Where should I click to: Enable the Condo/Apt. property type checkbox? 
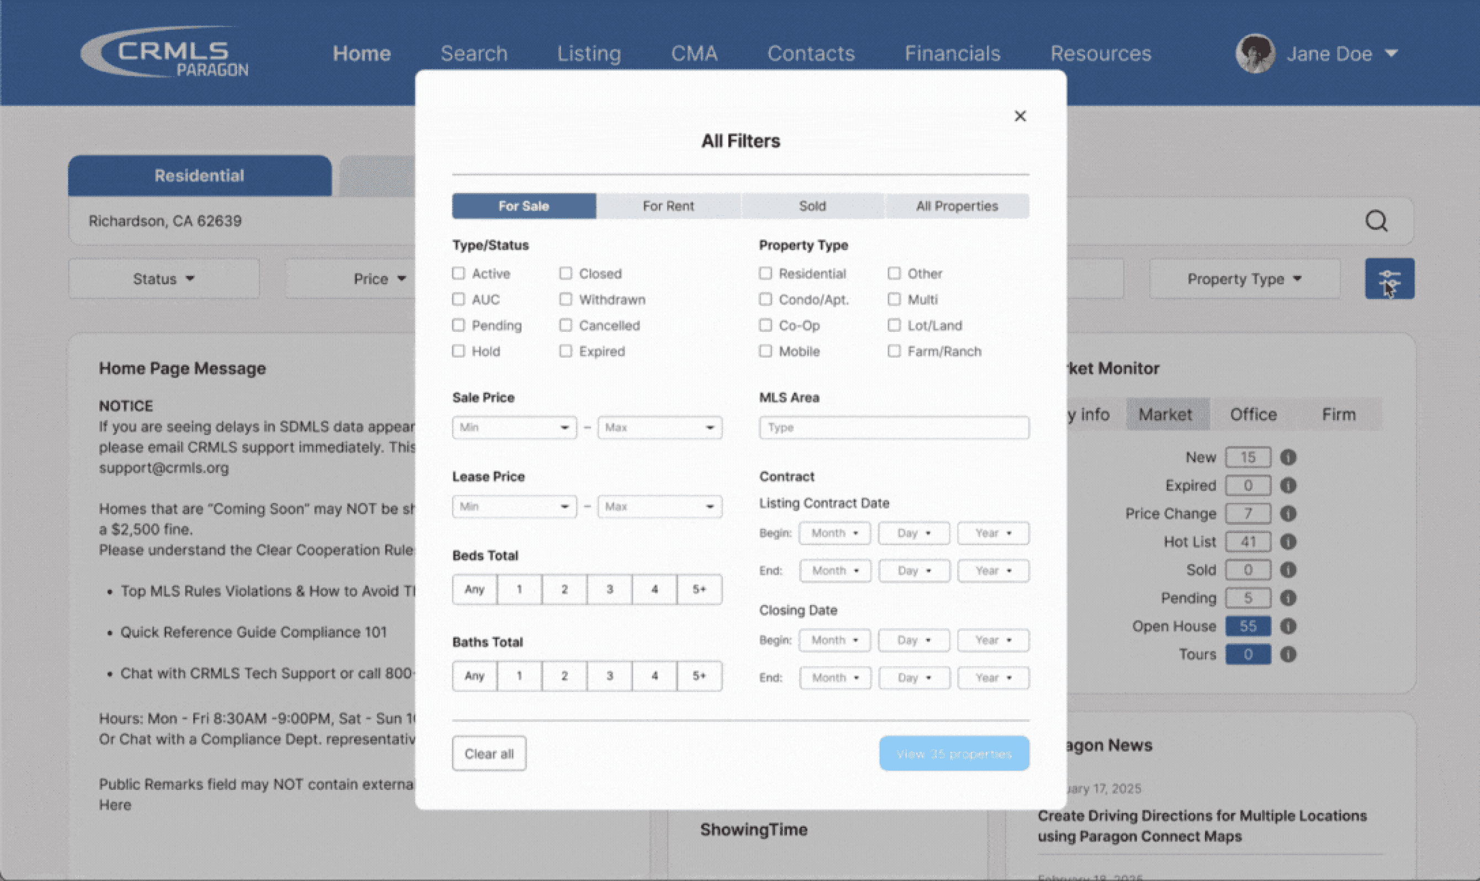pyautogui.click(x=765, y=299)
